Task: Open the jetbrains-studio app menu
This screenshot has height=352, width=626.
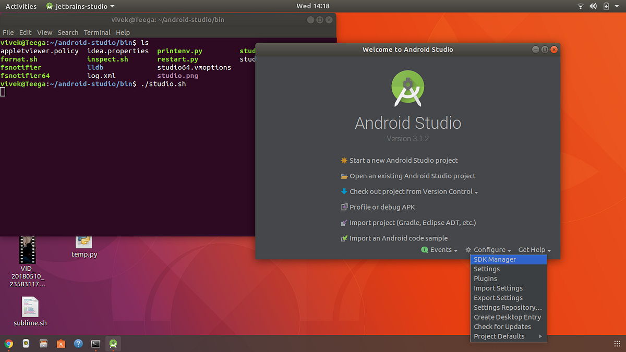Action: pyautogui.click(x=80, y=6)
